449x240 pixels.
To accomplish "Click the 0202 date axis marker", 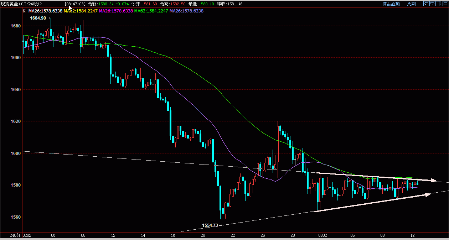I will [27, 236].
